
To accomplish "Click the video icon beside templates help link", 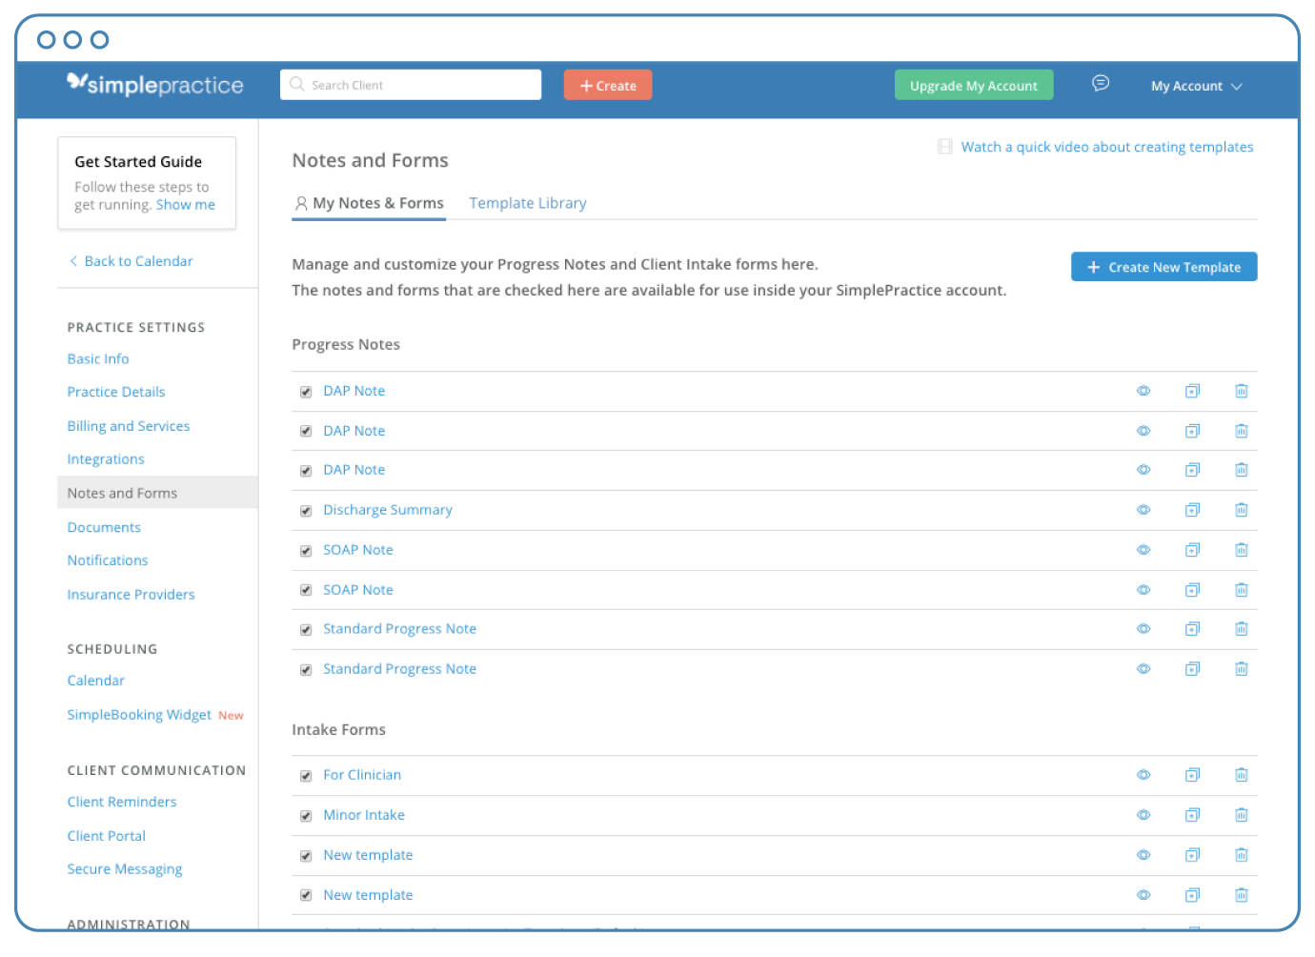I will (944, 147).
